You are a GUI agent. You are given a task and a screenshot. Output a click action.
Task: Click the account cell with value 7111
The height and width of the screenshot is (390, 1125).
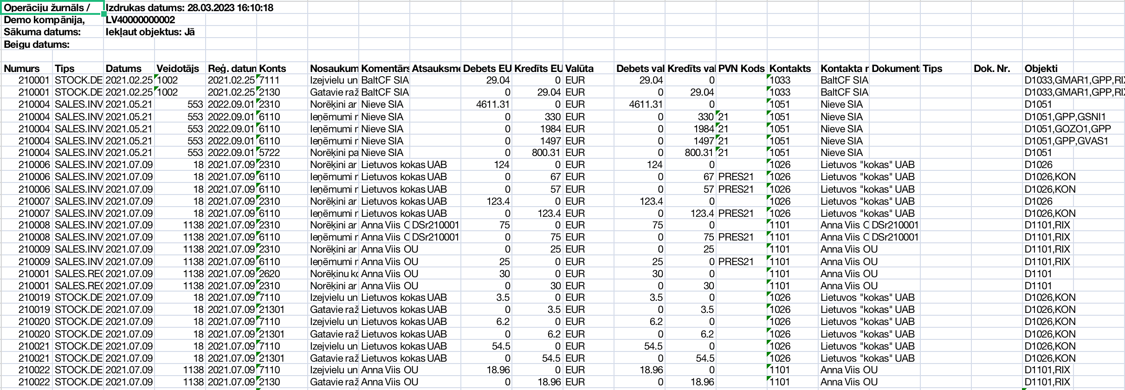(x=282, y=80)
